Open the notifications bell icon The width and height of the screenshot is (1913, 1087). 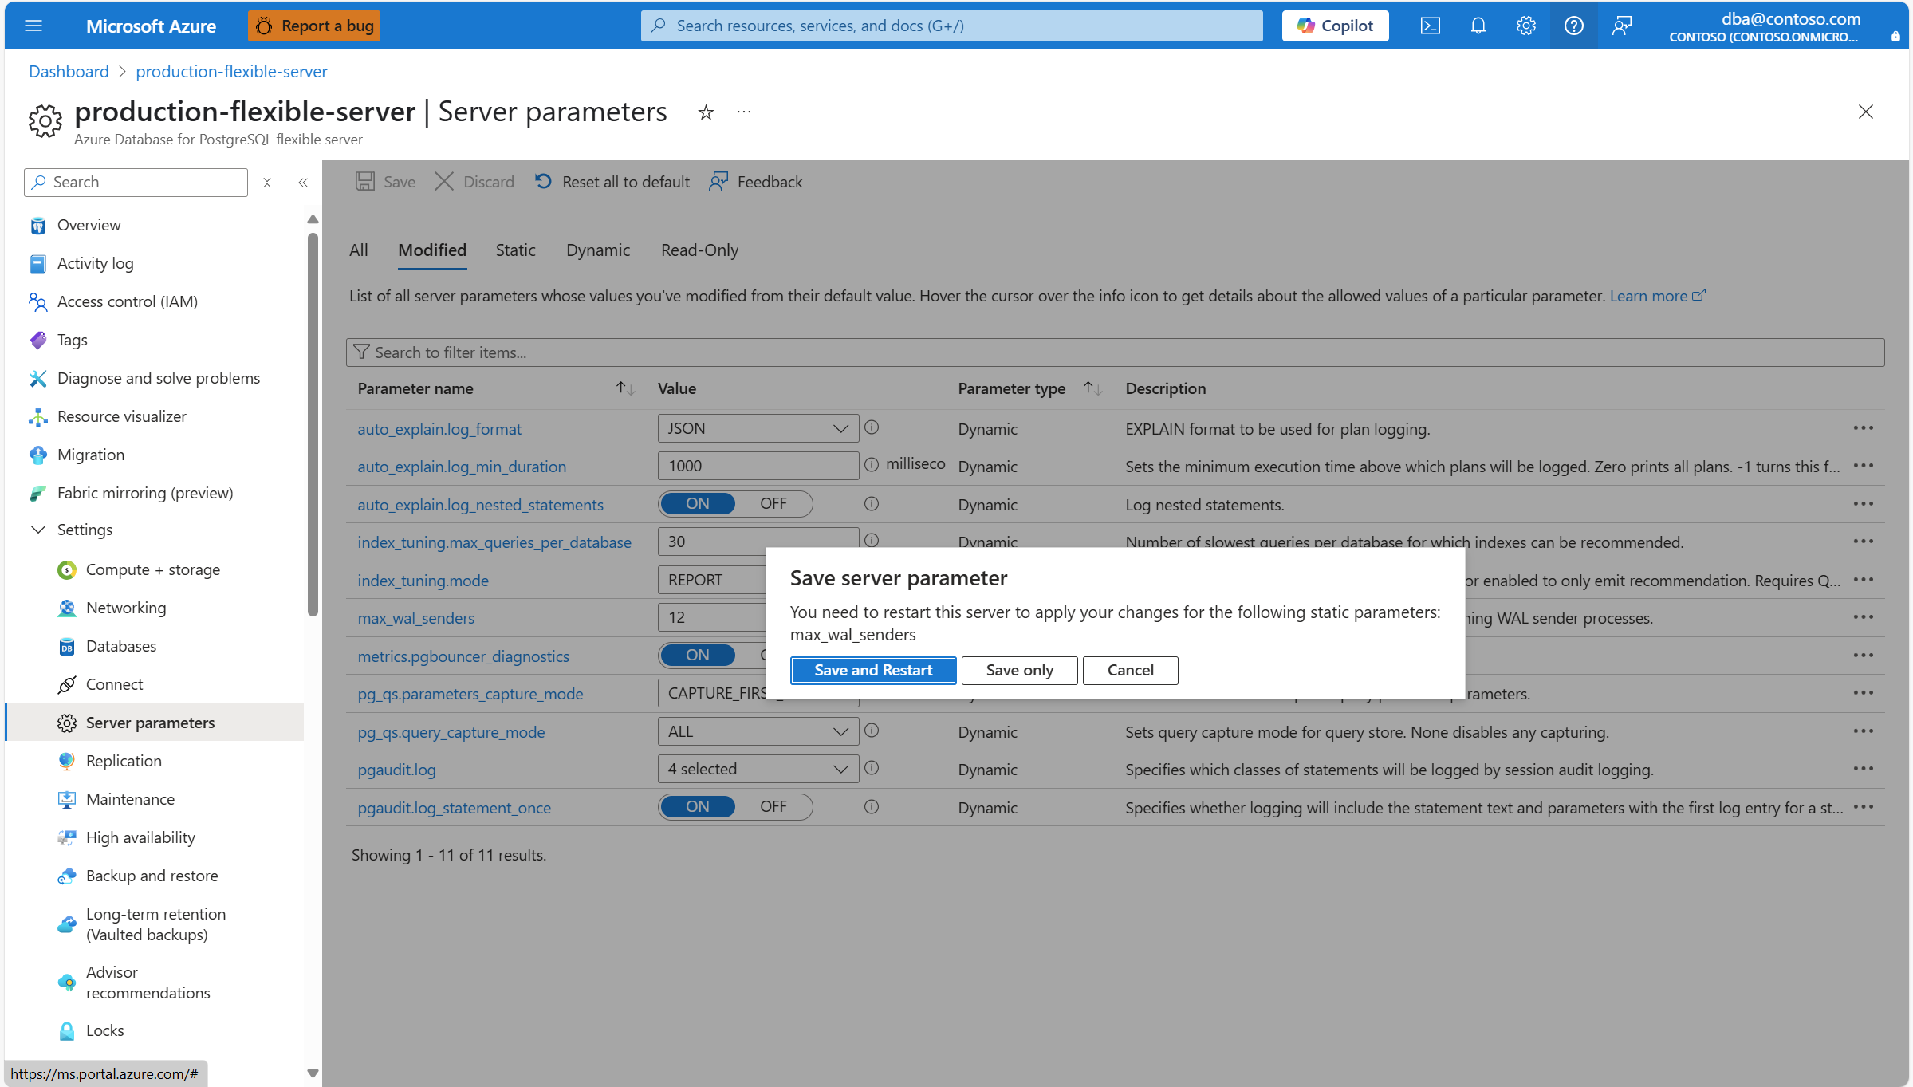pyautogui.click(x=1478, y=26)
